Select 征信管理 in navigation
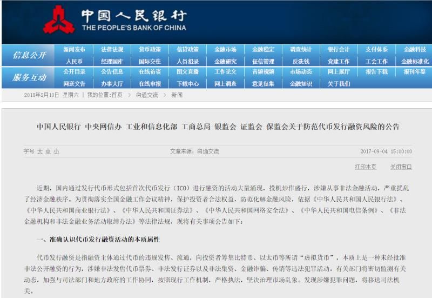432x298 pixels. click(263, 61)
